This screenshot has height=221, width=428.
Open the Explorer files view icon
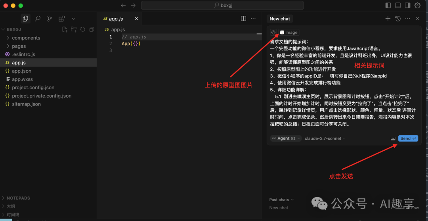[x=25, y=19]
